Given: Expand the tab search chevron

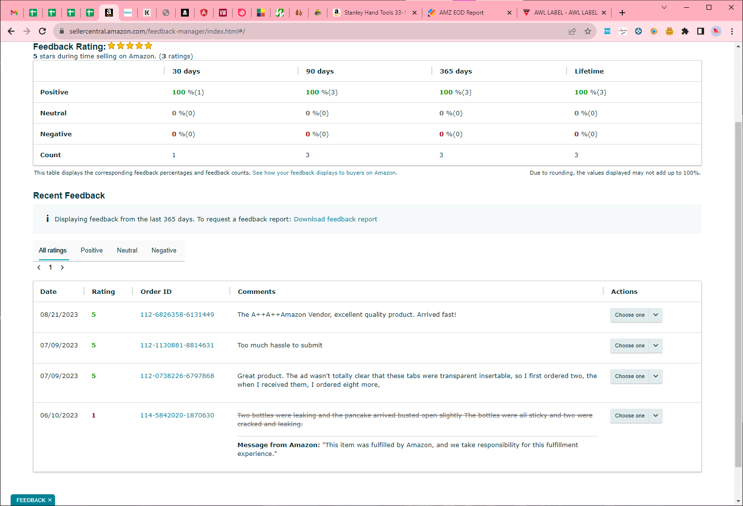Looking at the screenshot, I should 664,7.
